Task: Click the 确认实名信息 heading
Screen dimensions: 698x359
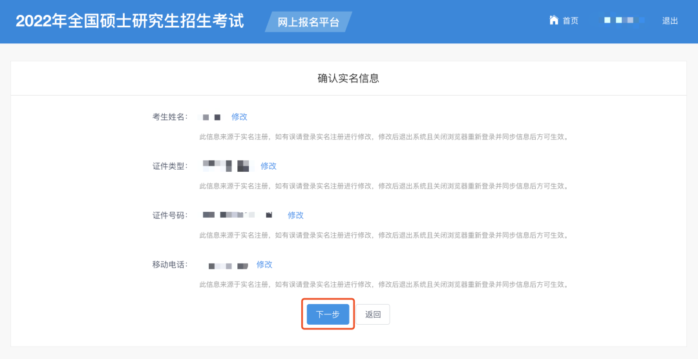Action: pos(348,78)
